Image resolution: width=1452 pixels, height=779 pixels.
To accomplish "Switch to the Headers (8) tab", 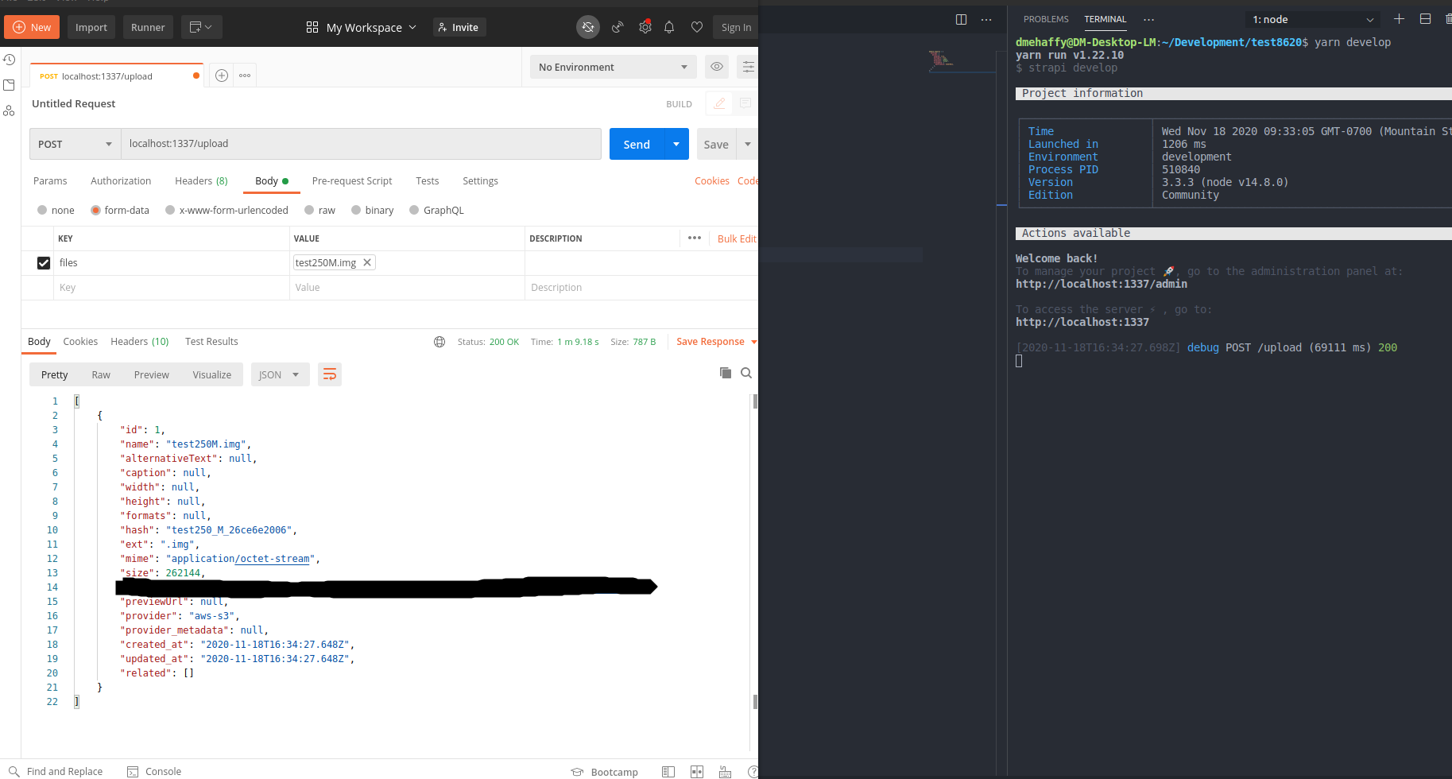I will point(201,181).
